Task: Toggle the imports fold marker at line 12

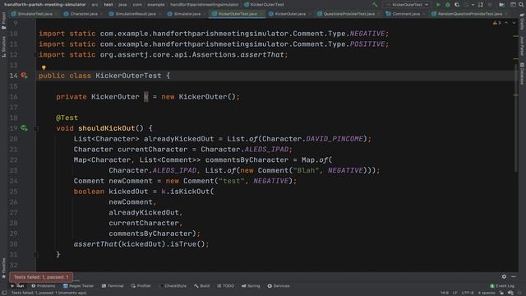Action: point(35,55)
